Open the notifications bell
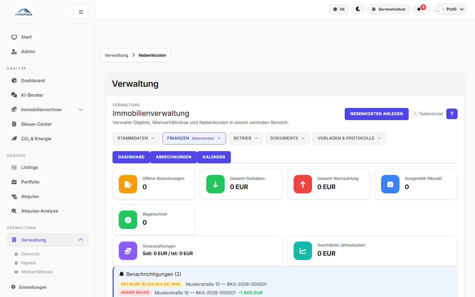Viewport: 475px width, 297px height. point(419,9)
